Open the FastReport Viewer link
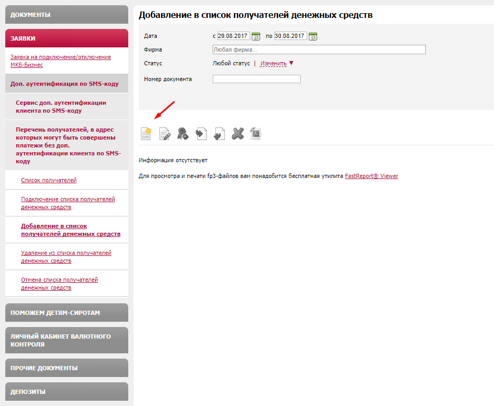The height and width of the screenshot is (406, 494). [x=372, y=176]
